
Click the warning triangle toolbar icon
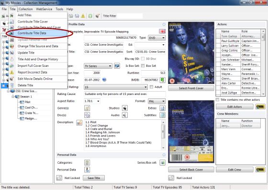point(83,16)
